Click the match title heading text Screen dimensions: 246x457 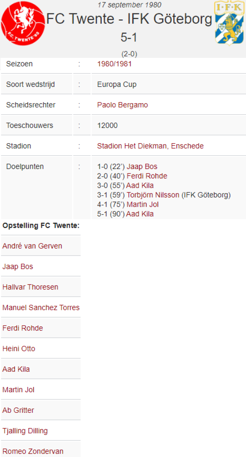(x=129, y=19)
